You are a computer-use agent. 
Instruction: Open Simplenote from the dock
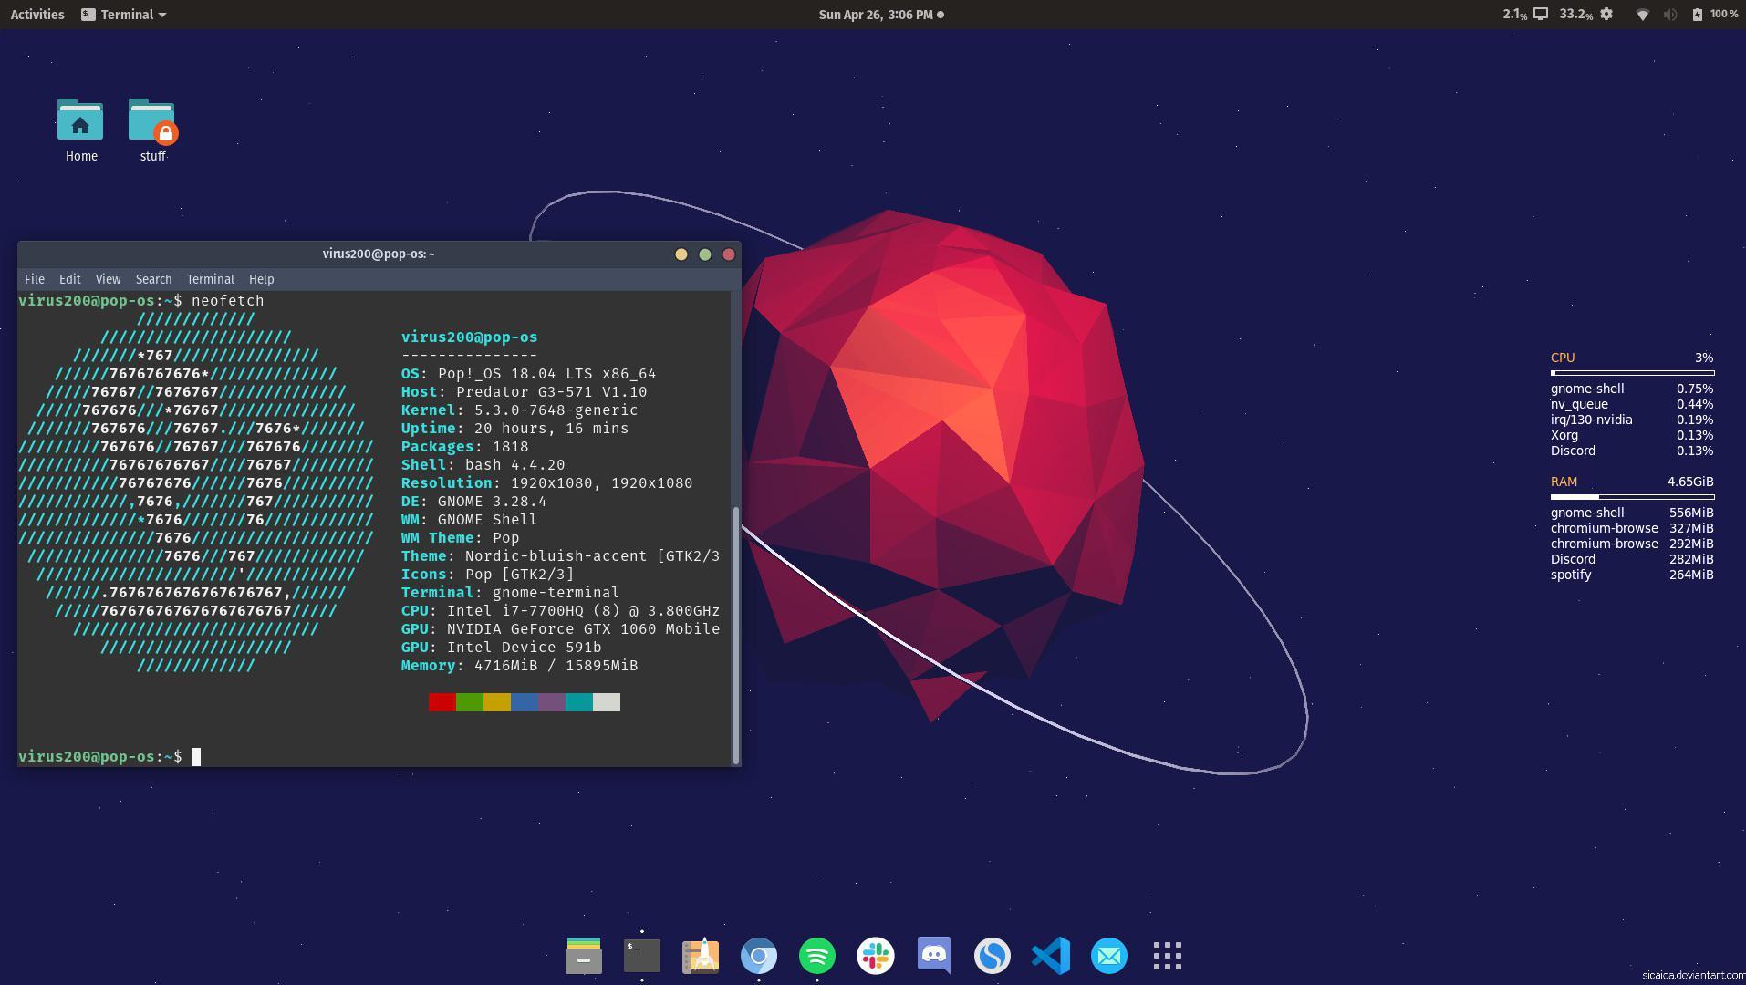[993, 956]
